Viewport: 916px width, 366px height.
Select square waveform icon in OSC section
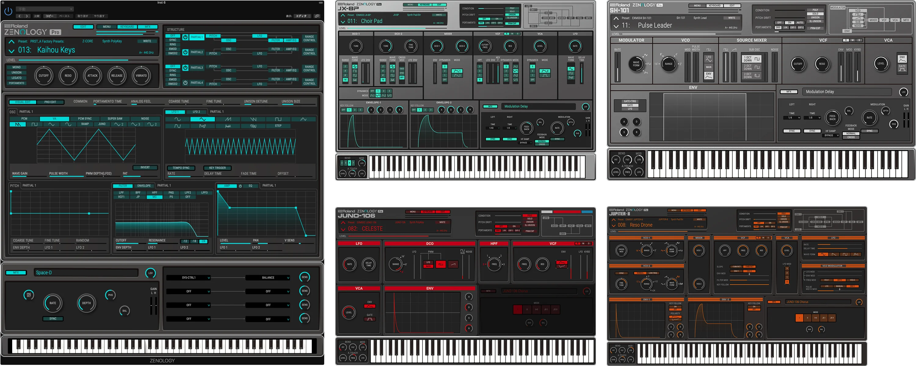(35, 124)
